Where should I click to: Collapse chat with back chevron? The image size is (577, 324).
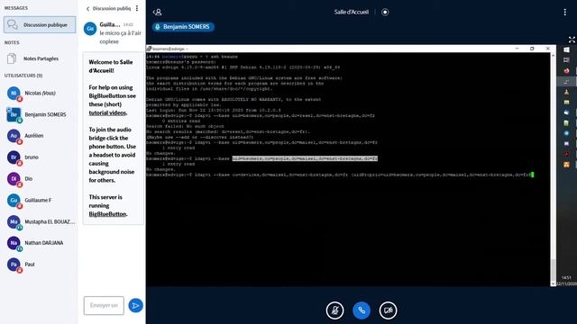[x=87, y=8]
